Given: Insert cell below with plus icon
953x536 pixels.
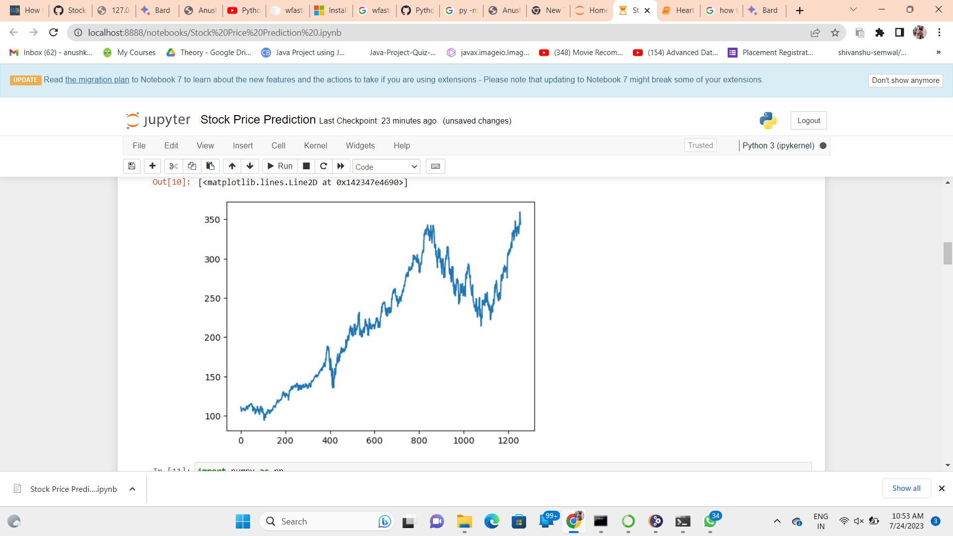Looking at the screenshot, I should pos(152,166).
